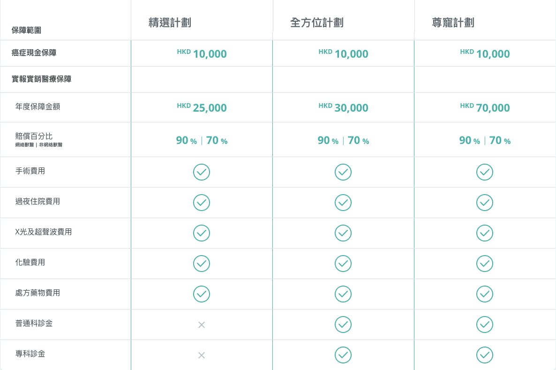
Task: Click the 癌症現金保障 row label
Action: point(34,53)
